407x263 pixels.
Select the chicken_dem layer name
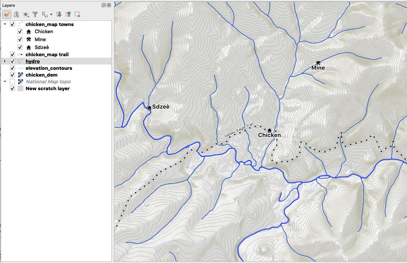(x=42, y=75)
